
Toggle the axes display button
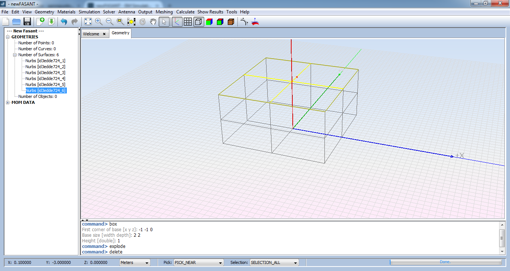pyautogui.click(x=177, y=22)
